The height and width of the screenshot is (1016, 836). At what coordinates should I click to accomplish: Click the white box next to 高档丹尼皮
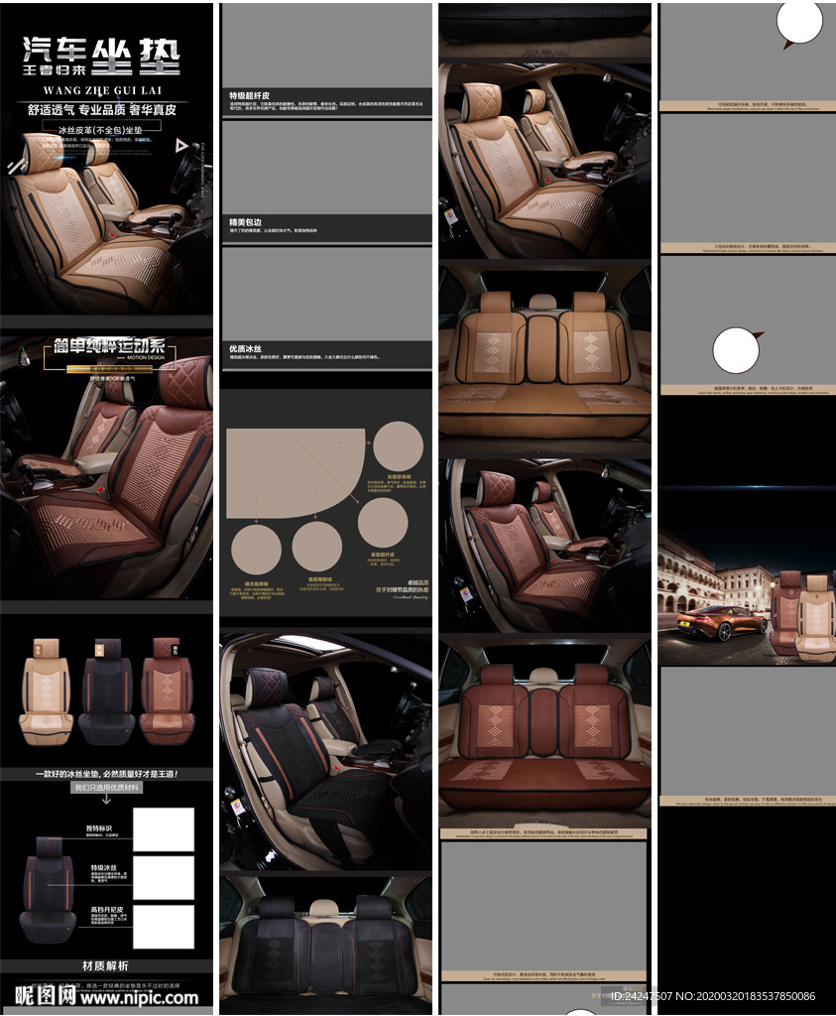pyautogui.click(x=164, y=927)
